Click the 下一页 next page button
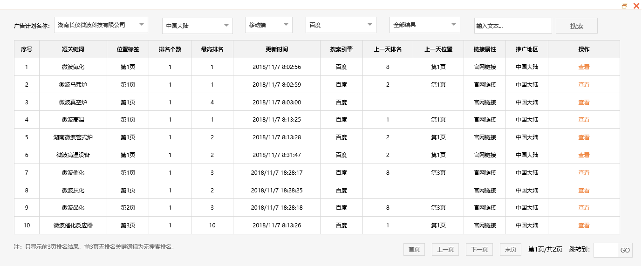Viewport: 642px width, 266px height. (479, 250)
